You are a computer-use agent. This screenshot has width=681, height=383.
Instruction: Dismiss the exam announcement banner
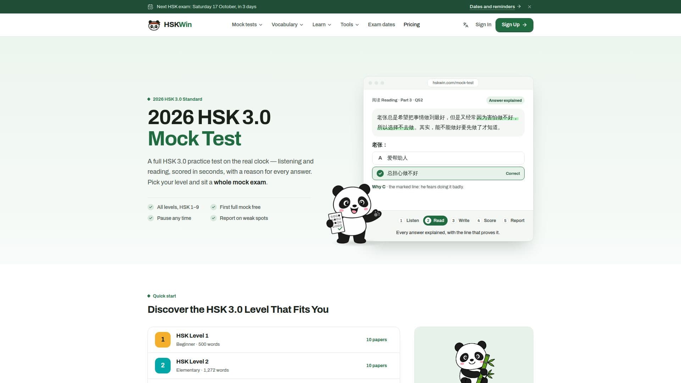pos(529,7)
